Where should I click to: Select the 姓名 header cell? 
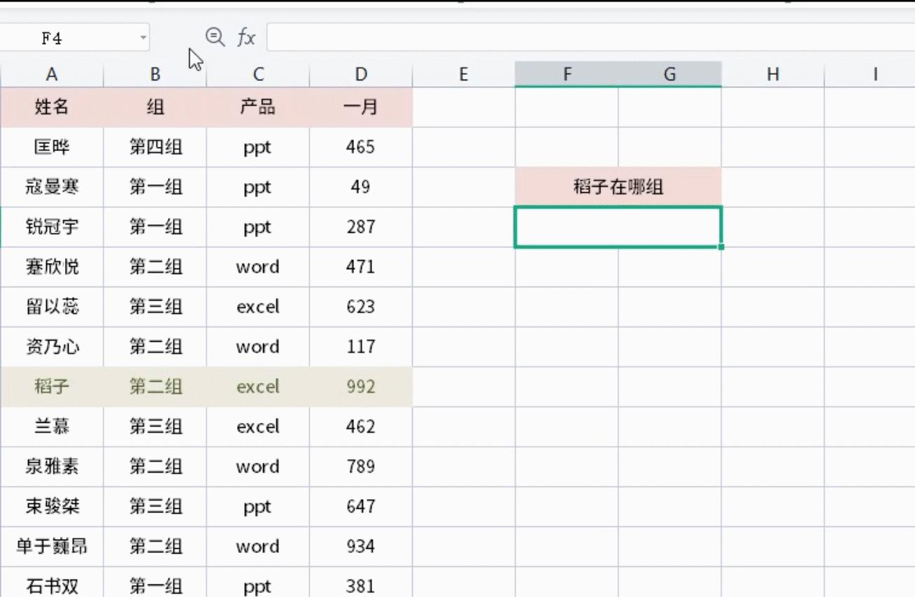(52, 107)
